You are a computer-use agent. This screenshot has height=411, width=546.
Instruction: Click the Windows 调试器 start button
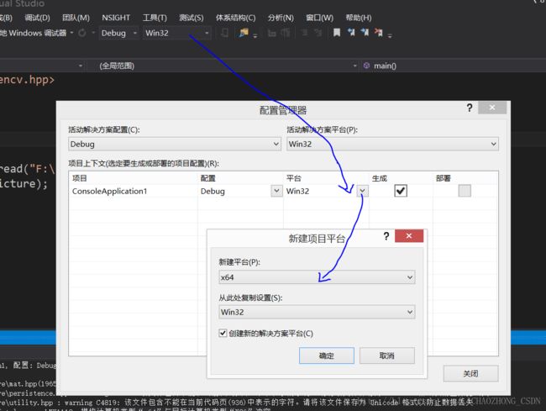(x=33, y=33)
